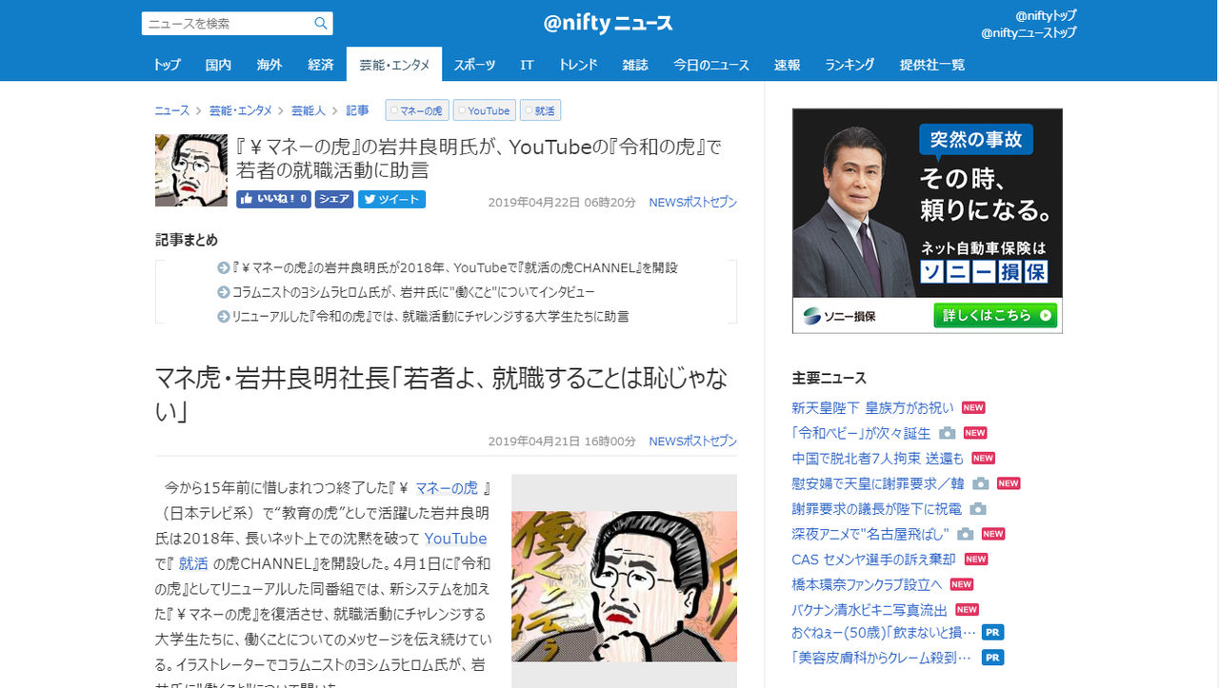Viewport: 1219px width, 688px height.
Task: Open 慰安婦で天皇に謝罪要求／韓 headline
Action: (x=878, y=483)
